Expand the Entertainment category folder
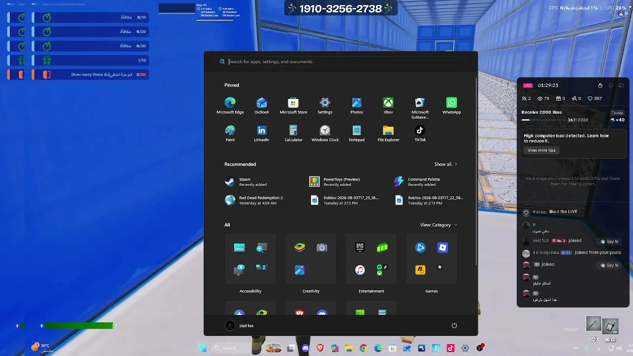The width and height of the screenshot is (633, 356). click(x=371, y=259)
